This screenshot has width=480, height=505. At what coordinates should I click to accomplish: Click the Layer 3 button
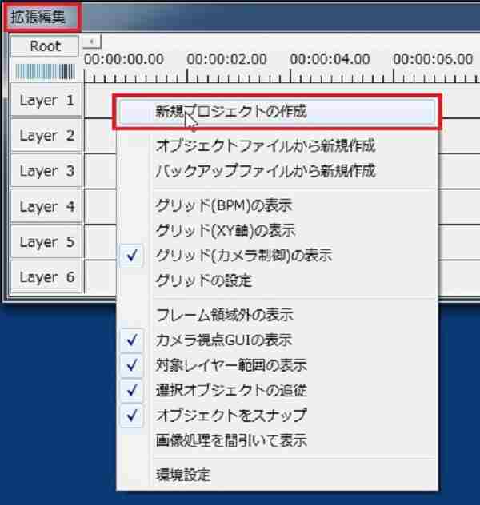click(x=46, y=171)
